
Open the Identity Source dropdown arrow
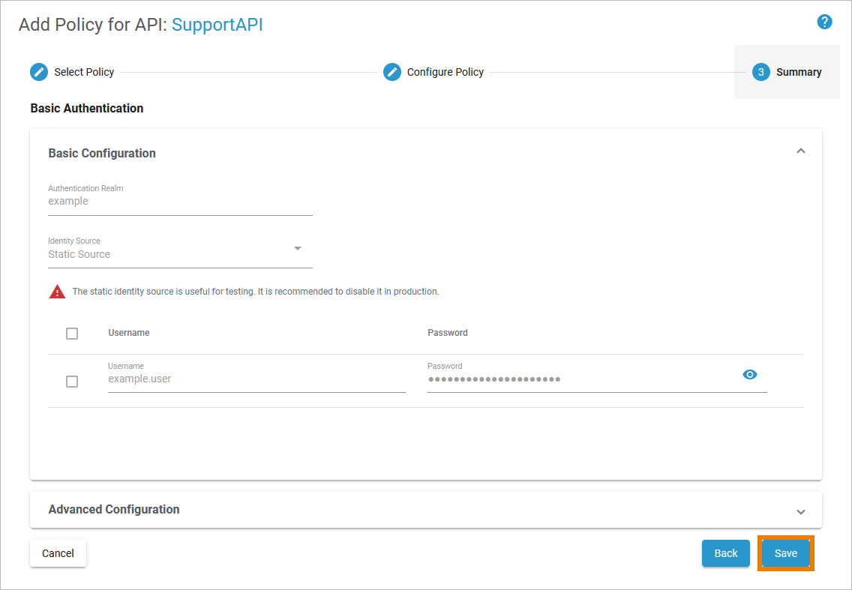click(298, 248)
